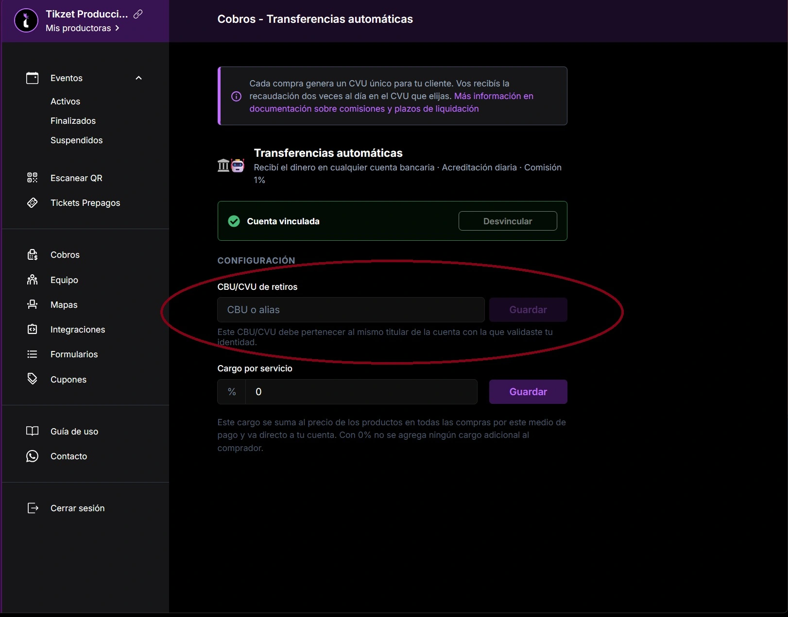Select Suspendidos in the sidebar
The height and width of the screenshot is (617, 788).
click(76, 140)
